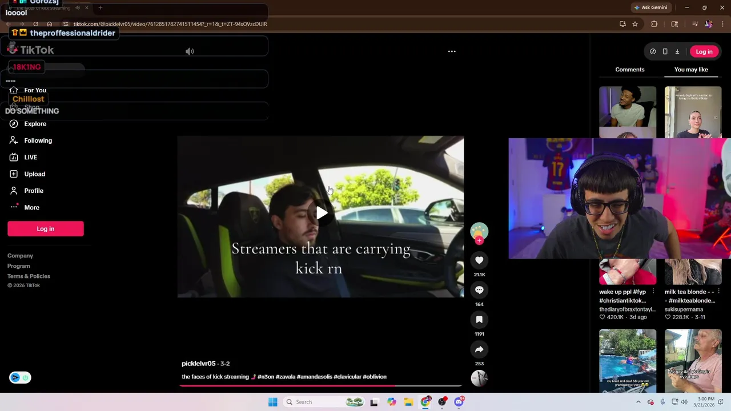
Task: Open the Profile page
Action: click(34, 191)
